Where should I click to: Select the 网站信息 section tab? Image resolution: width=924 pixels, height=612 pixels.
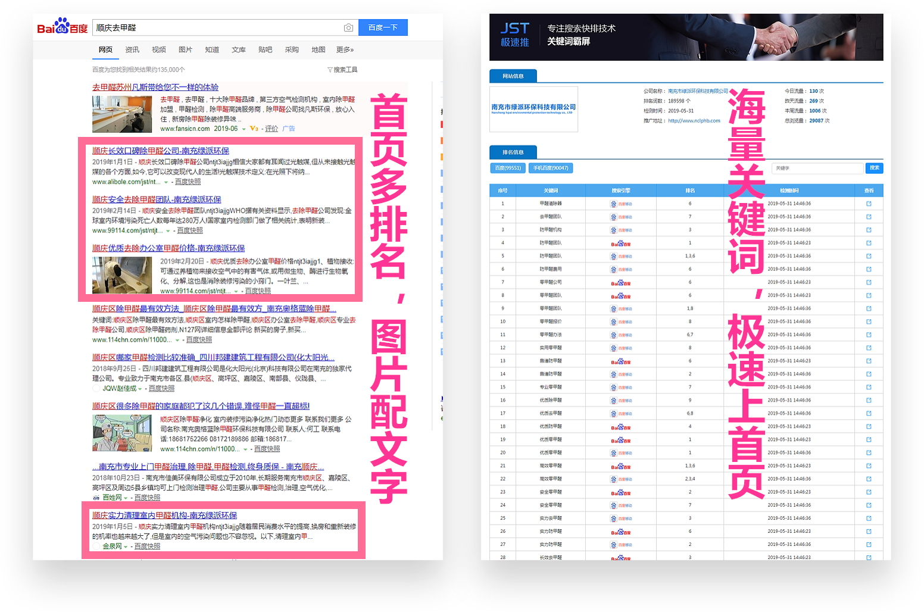pos(513,76)
